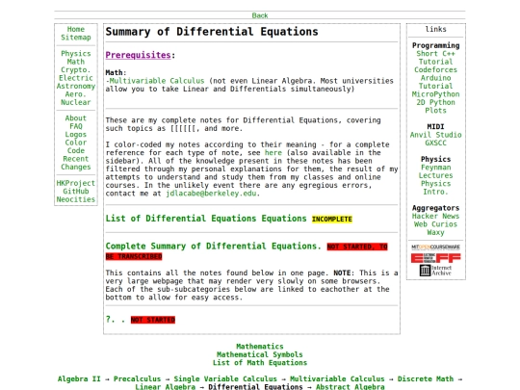
Task: Visit the Waxy link
Action: pos(435,232)
